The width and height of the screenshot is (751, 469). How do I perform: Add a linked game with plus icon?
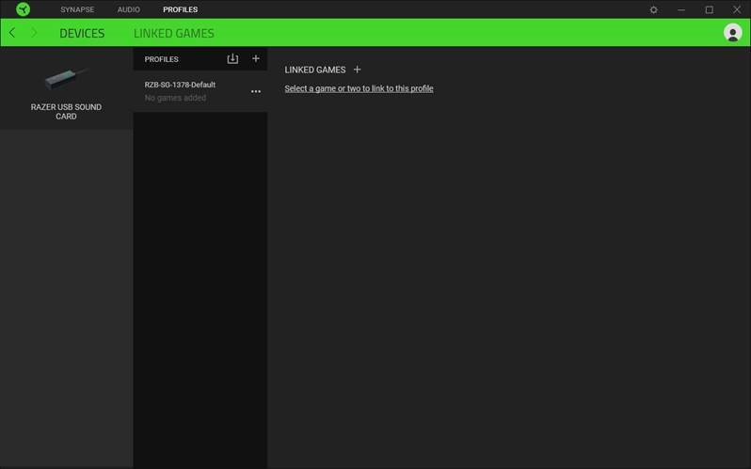point(357,70)
